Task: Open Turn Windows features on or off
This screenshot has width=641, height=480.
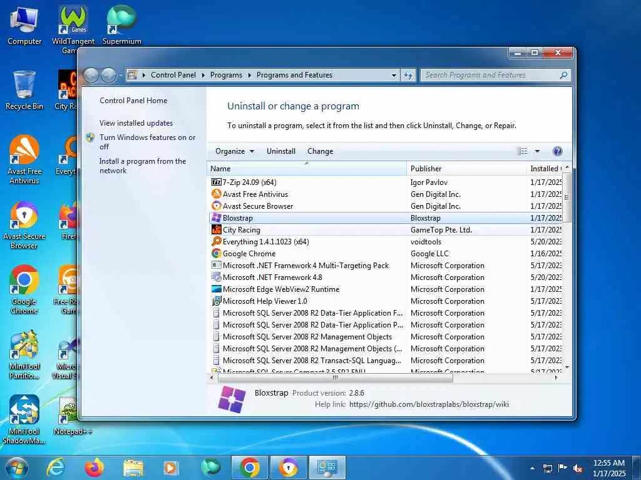Action: [147, 142]
